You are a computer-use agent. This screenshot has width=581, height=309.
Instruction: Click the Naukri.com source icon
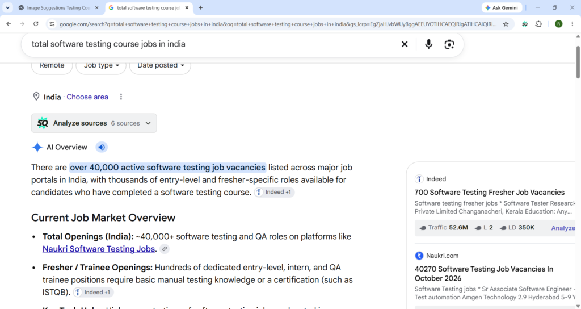[419, 256]
